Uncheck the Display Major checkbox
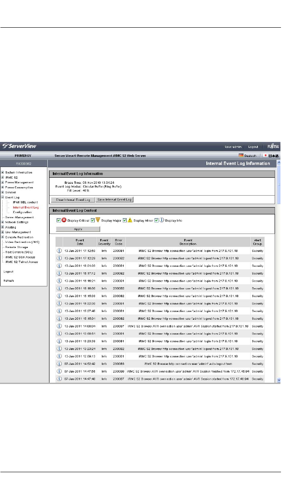 93,220
